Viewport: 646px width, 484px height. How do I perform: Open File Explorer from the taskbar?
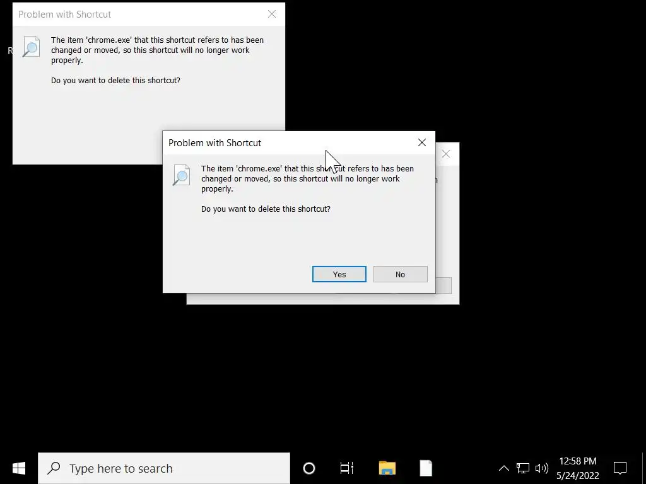pyautogui.click(x=387, y=468)
